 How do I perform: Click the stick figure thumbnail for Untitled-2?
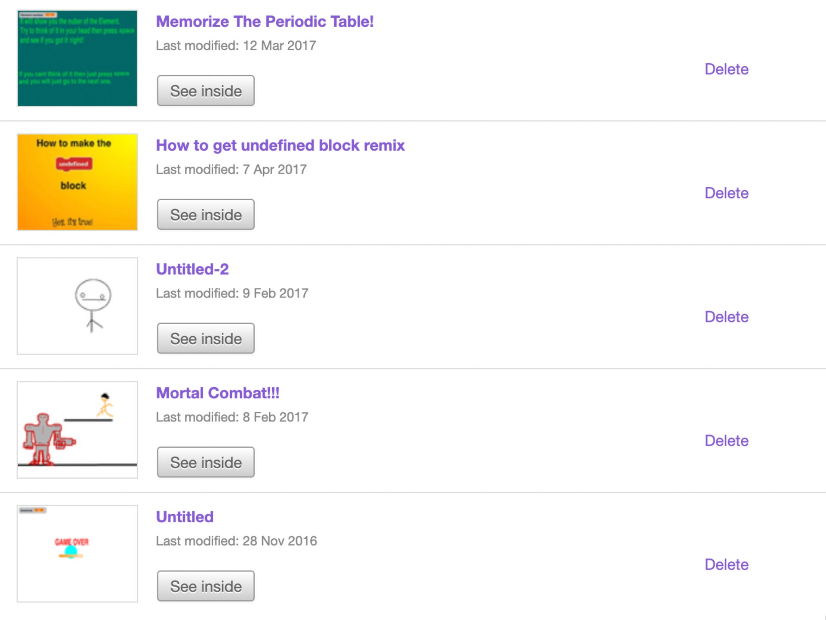click(77, 307)
